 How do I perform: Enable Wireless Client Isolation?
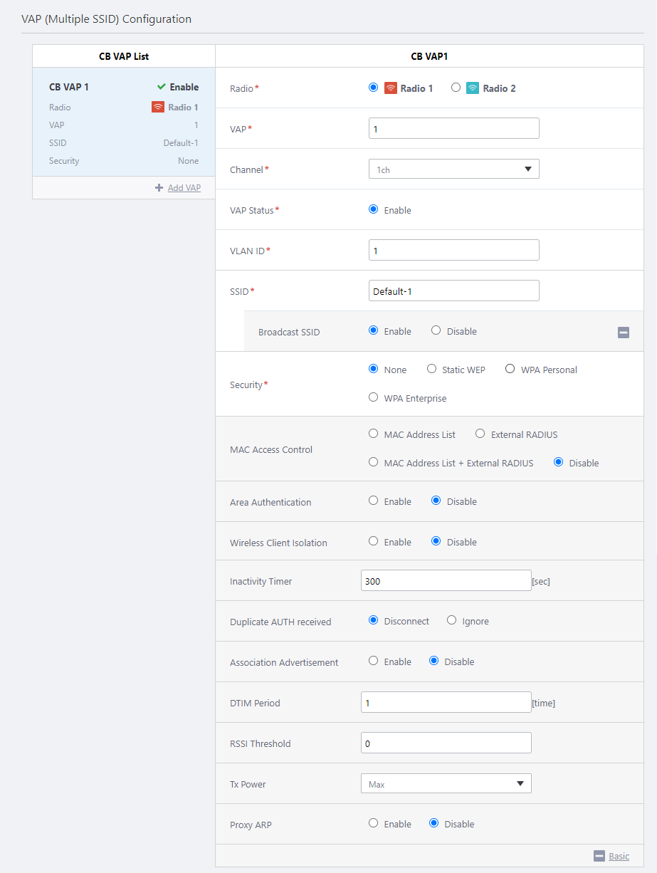click(373, 541)
